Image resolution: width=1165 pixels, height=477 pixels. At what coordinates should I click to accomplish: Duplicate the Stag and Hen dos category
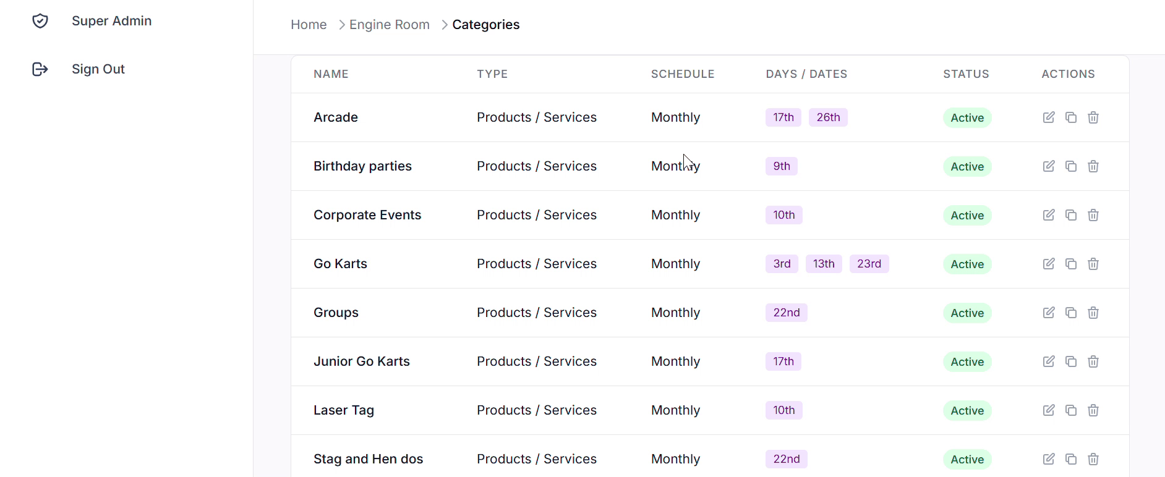coord(1071,459)
